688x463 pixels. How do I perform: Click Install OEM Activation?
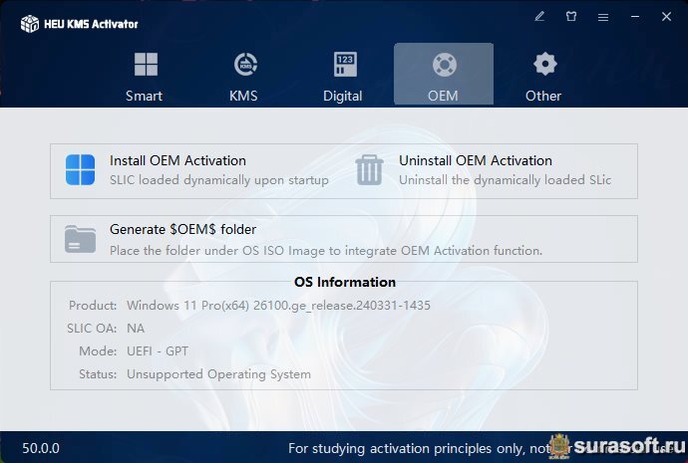tap(177, 160)
